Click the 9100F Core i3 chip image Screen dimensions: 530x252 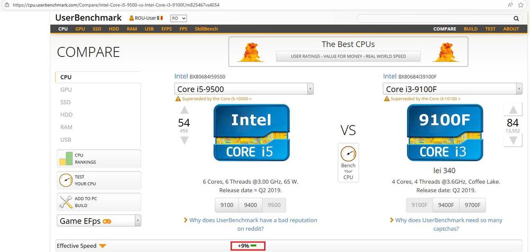pyautogui.click(x=445, y=132)
